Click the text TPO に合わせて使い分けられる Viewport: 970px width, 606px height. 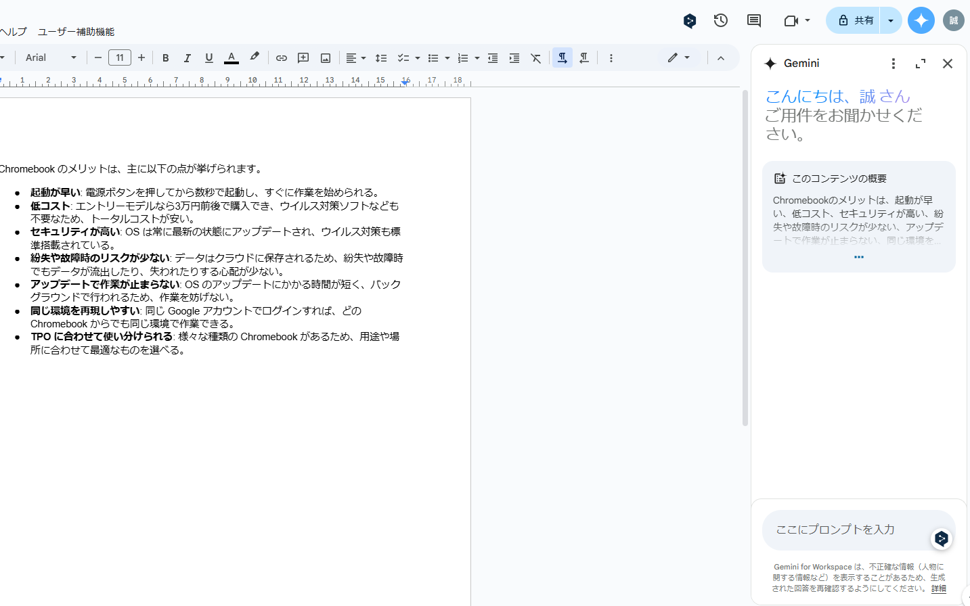tap(102, 336)
